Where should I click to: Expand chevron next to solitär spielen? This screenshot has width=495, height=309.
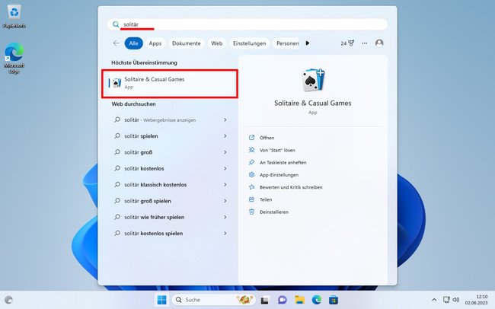click(225, 136)
